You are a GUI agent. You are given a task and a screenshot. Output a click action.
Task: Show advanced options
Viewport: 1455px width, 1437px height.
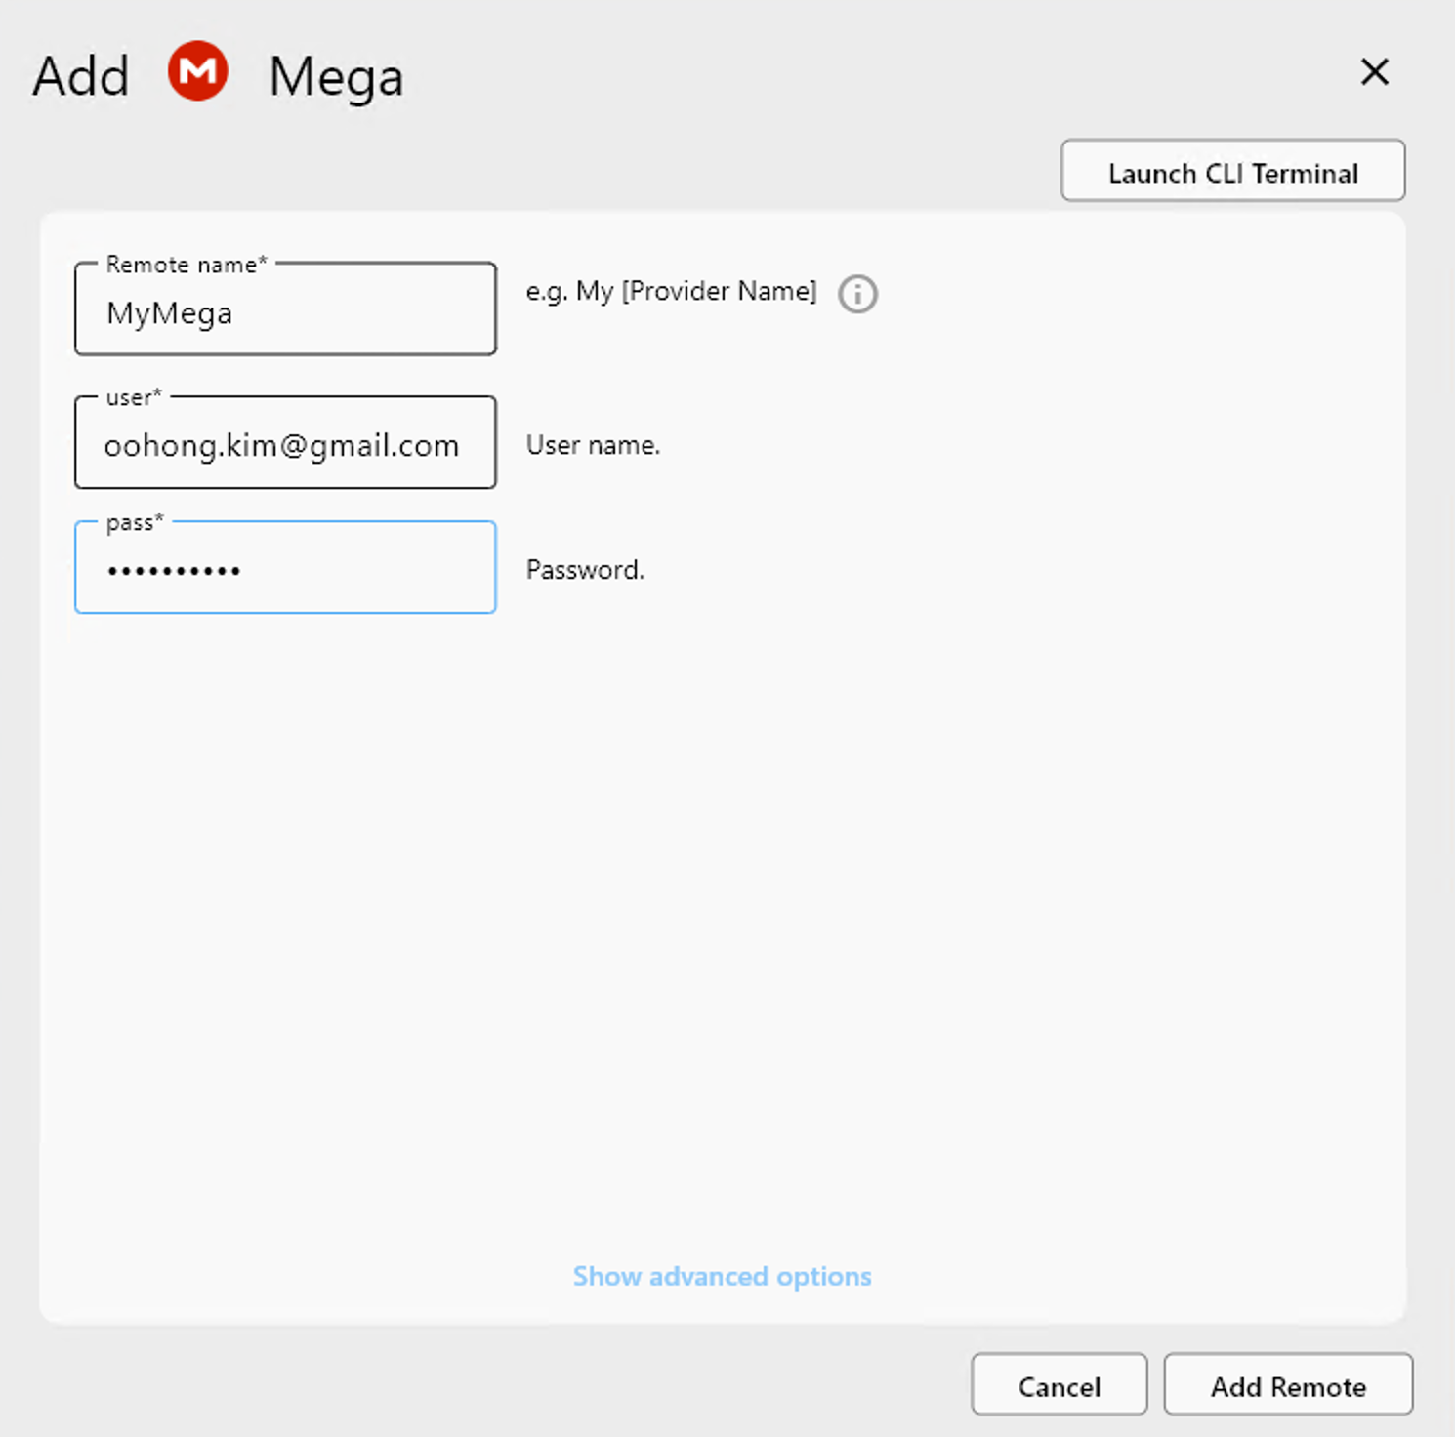pyautogui.click(x=722, y=1276)
